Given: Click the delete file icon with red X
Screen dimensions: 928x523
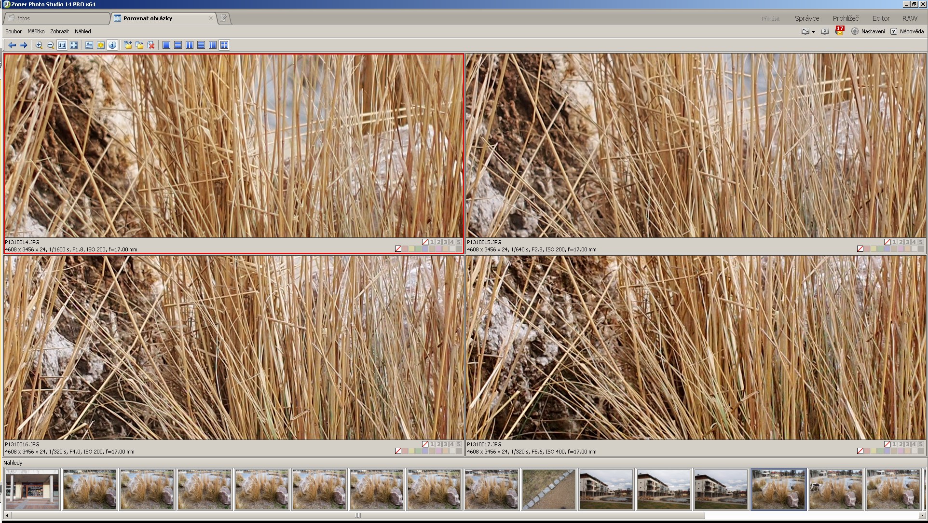Looking at the screenshot, I should (151, 45).
